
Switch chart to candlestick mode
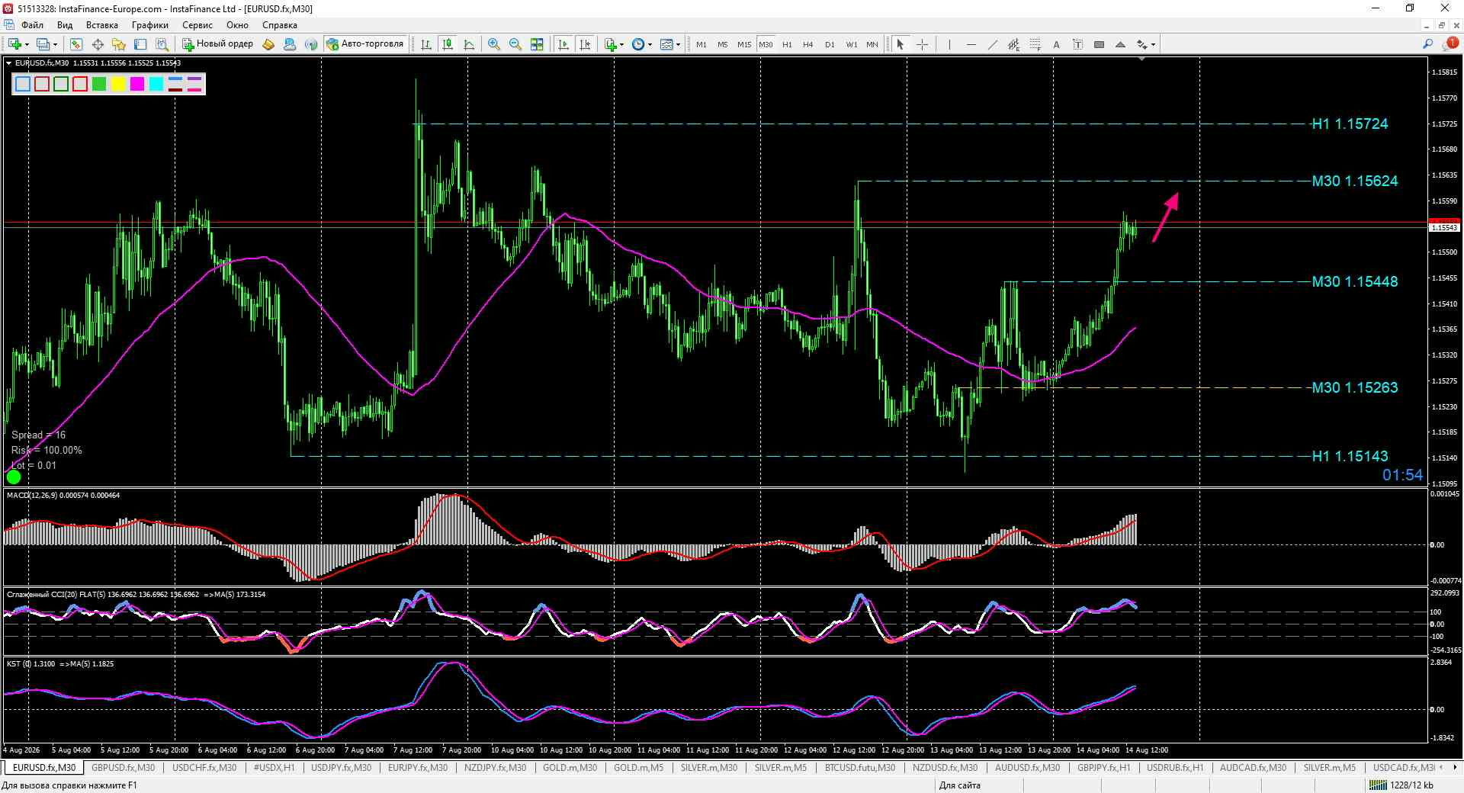click(448, 44)
